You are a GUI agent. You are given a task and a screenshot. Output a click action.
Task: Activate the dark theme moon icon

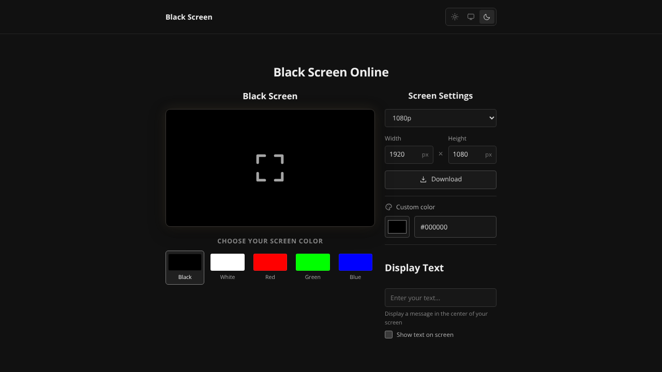pyautogui.click(x=487, y=17)
